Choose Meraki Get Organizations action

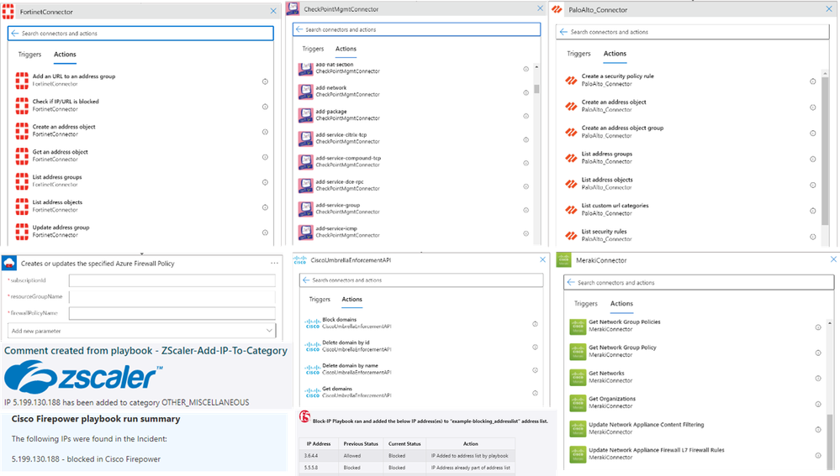(696, 402)
